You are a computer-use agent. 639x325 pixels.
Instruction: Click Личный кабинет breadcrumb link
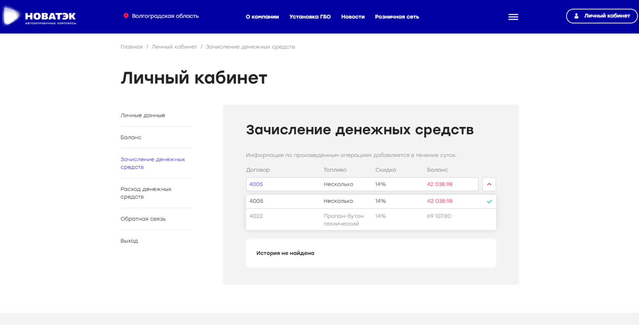(x=174, y=47)
